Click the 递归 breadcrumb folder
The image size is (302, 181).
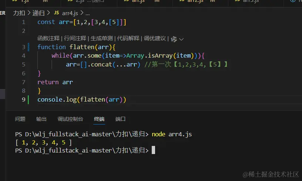(38, 13)
